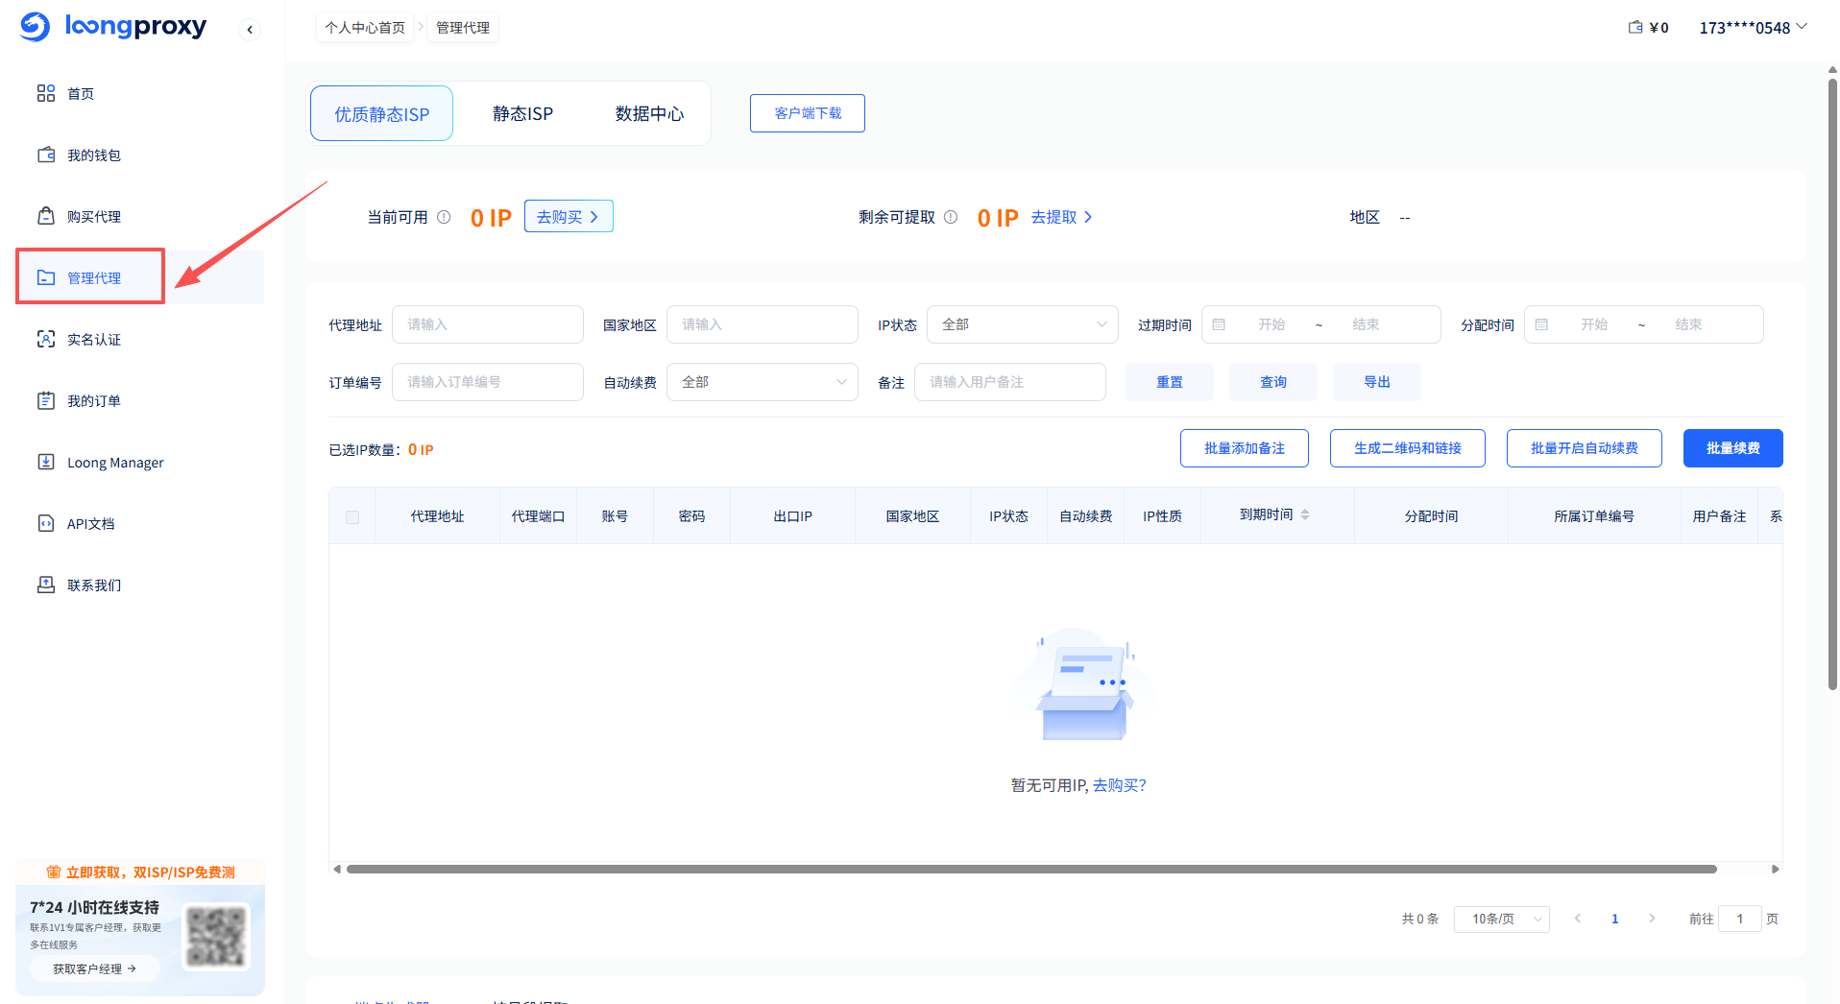Image resolution: width=1840 pixels, height=1004 pixels.
Task: Click the horizontal table scrollbar
Action: coord(1030,869)
